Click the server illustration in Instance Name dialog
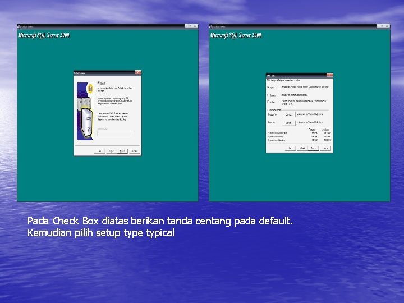The width and height of the screenshot is (404, 303). point(85,111)
